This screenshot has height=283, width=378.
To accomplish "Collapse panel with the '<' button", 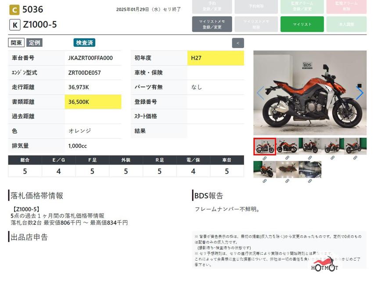I will [238, 43].
